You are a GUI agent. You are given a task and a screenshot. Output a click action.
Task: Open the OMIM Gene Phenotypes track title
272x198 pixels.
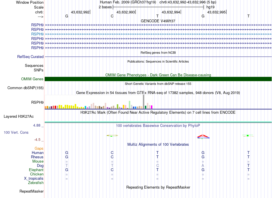[158, 75]
